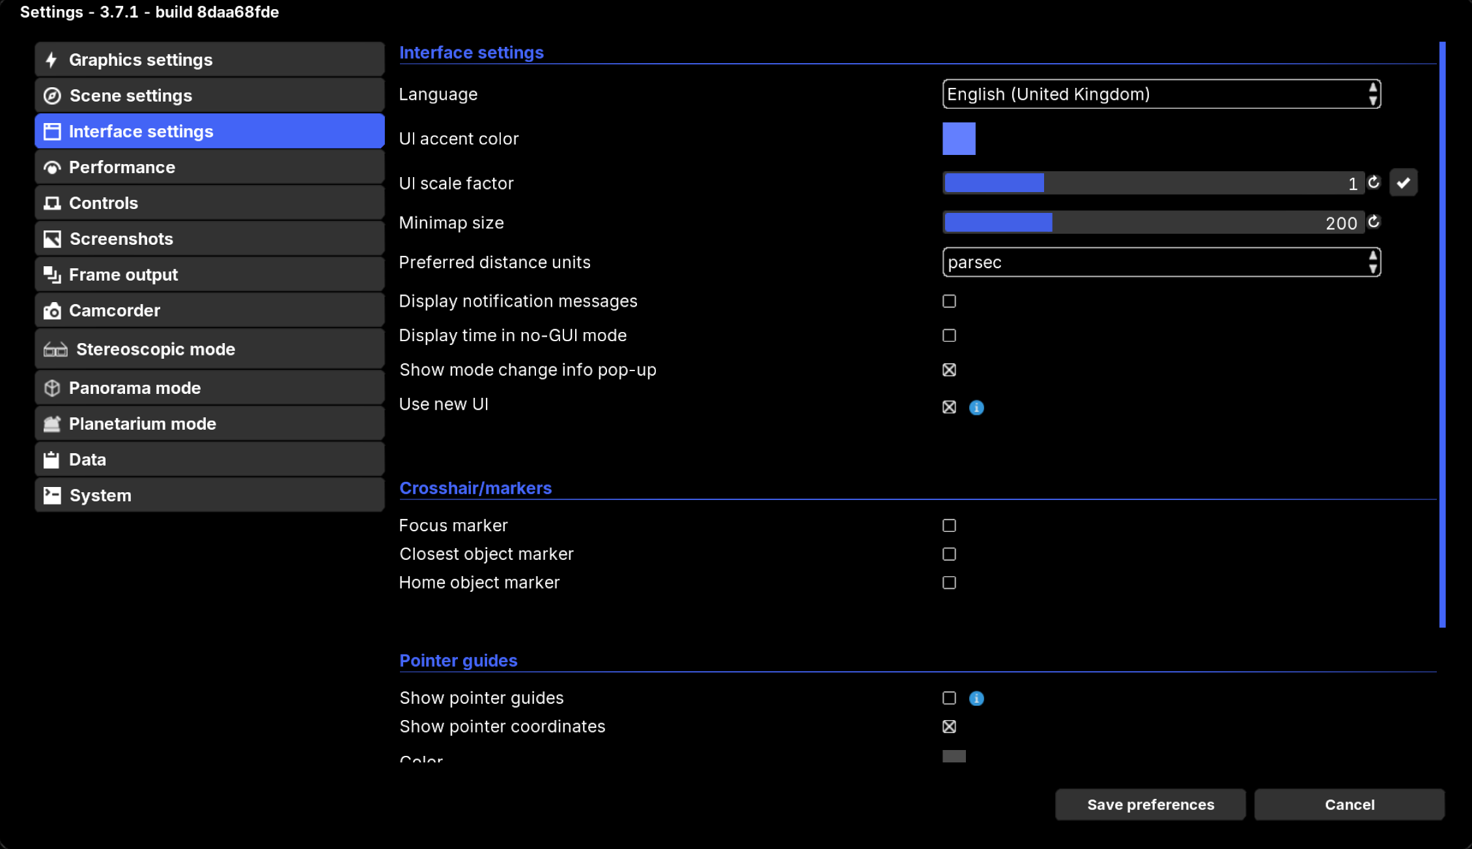
Task: Click info icon next to Use new UI
Action: pos(976,408)
